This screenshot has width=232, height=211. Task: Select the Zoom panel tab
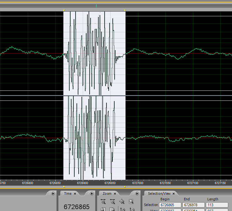(x=107, y=194)
